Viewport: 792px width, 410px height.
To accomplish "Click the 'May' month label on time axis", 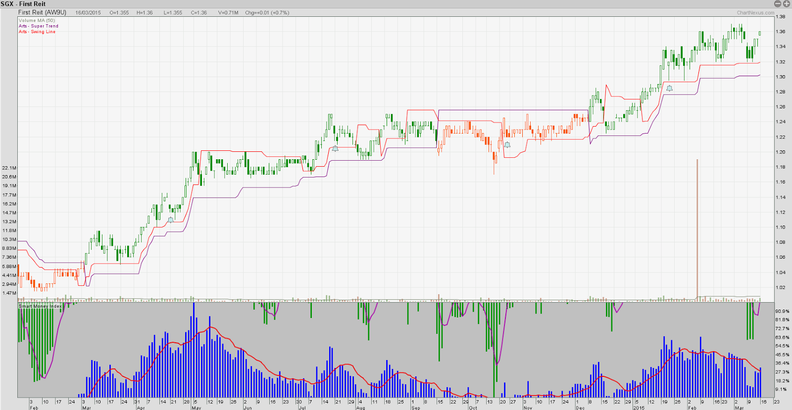I will 196,408.
